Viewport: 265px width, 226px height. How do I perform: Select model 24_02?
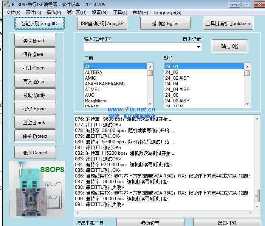(x=204, y=72)
